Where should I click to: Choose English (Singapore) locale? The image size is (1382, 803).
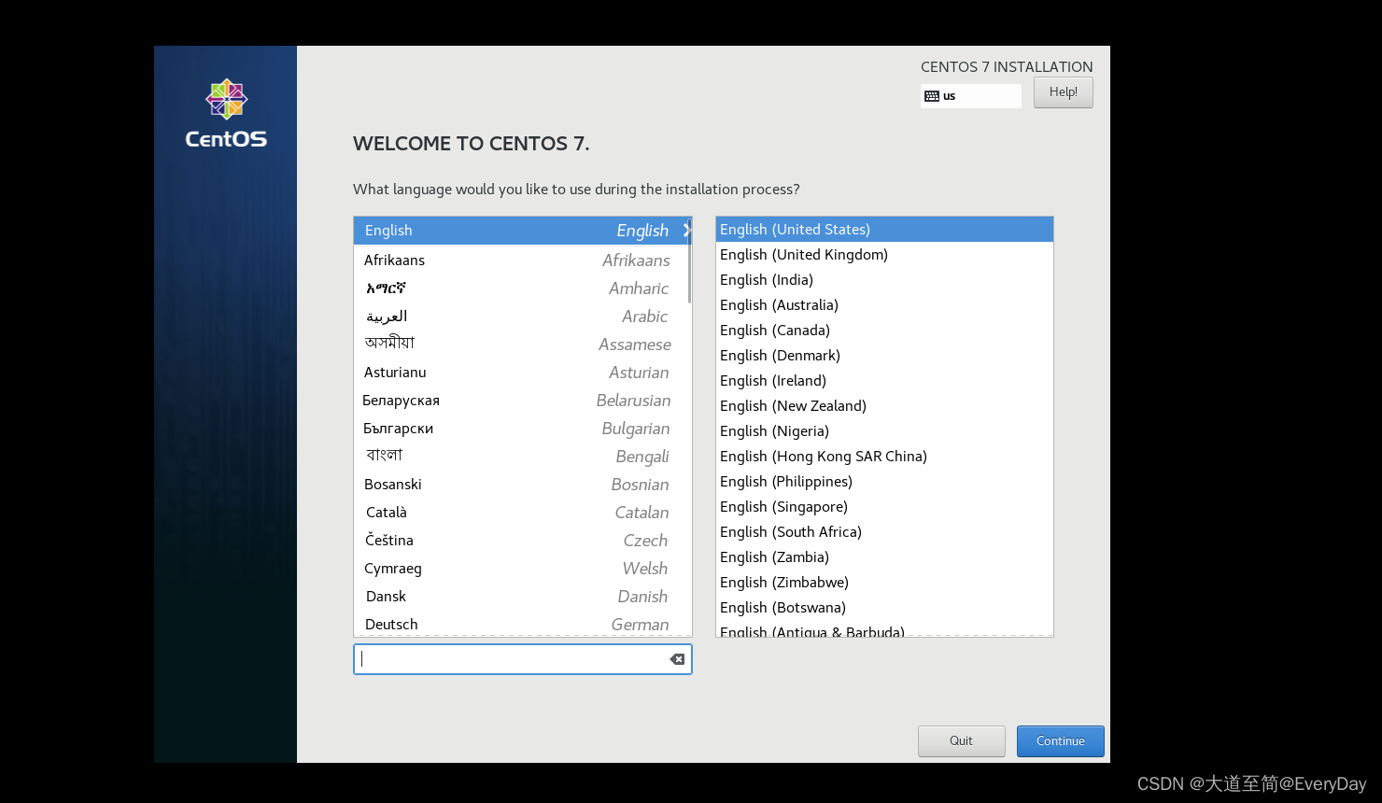pyautogui.click(x=884, y=507)
